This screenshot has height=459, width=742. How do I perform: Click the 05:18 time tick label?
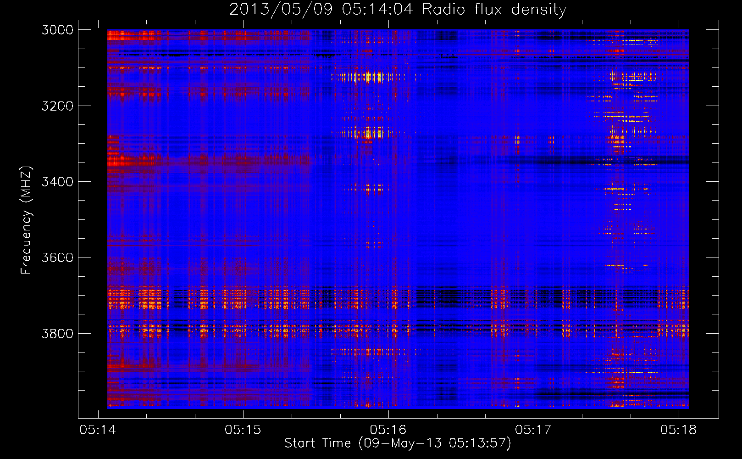(x=678, y=430)
